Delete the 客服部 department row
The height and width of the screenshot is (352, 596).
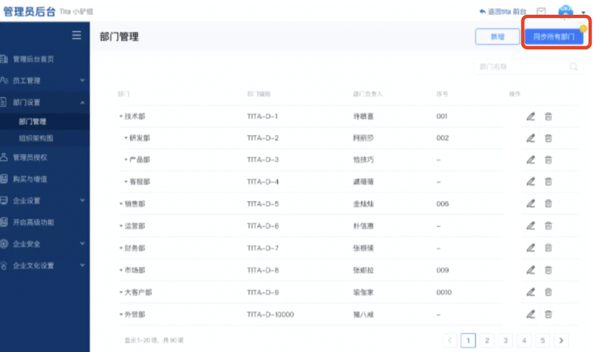tap(548, 182)
